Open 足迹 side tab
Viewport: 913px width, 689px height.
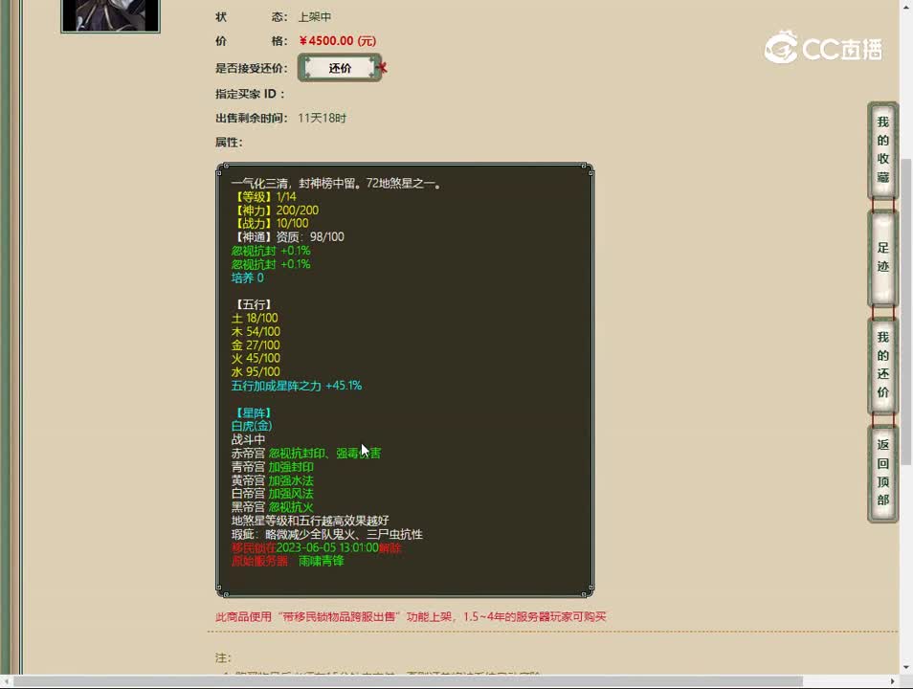882,256
